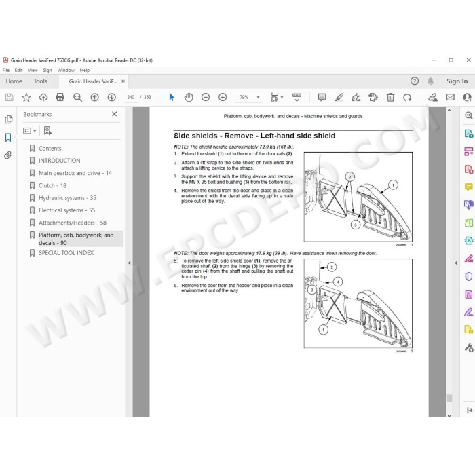Click the Sign In link
475x475 pixels.
pos(457,81)
